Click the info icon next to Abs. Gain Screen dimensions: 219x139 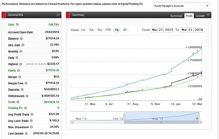click(x=23, y=45)
